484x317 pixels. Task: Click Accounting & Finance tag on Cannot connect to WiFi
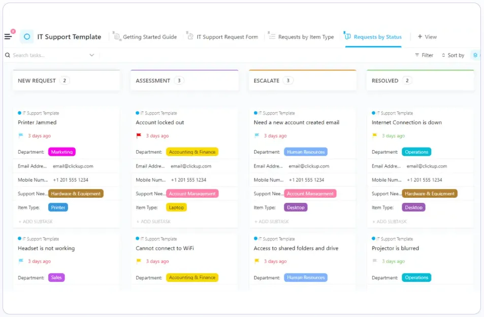click(192, 277)
